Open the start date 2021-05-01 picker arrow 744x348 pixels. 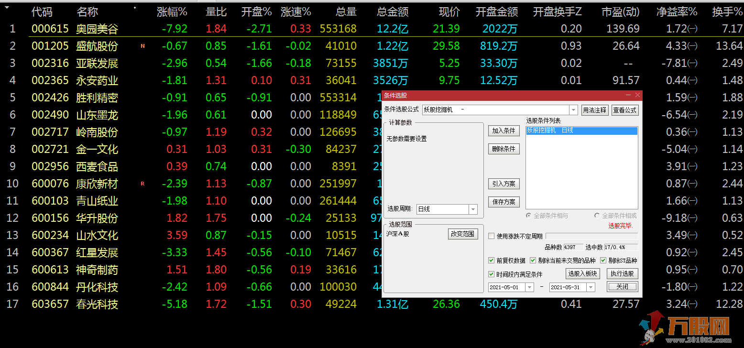click(529, 287)
